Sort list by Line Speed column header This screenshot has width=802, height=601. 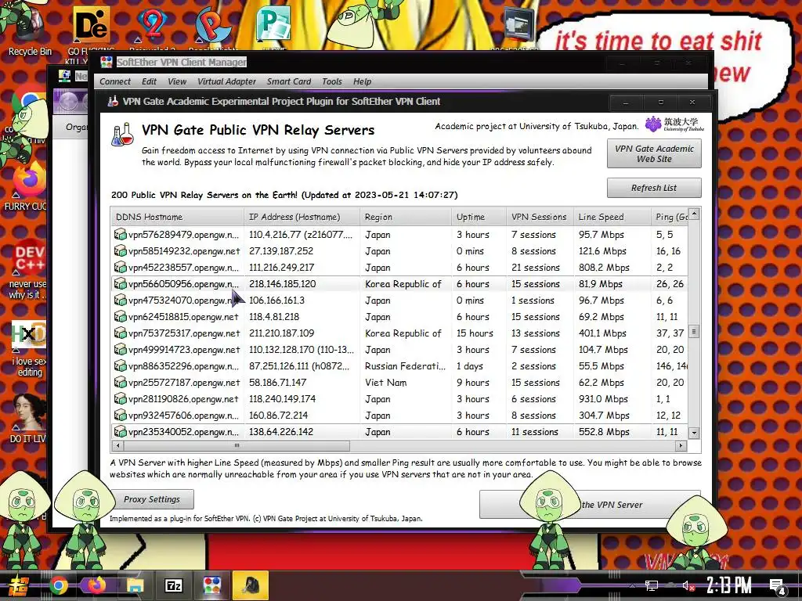coord(612,217)
